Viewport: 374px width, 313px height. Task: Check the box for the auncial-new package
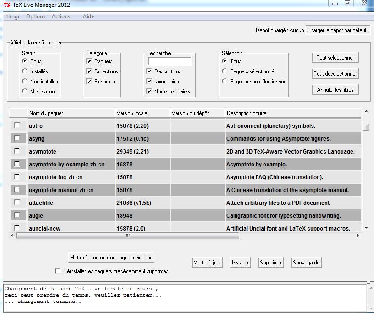pos(17,228)
